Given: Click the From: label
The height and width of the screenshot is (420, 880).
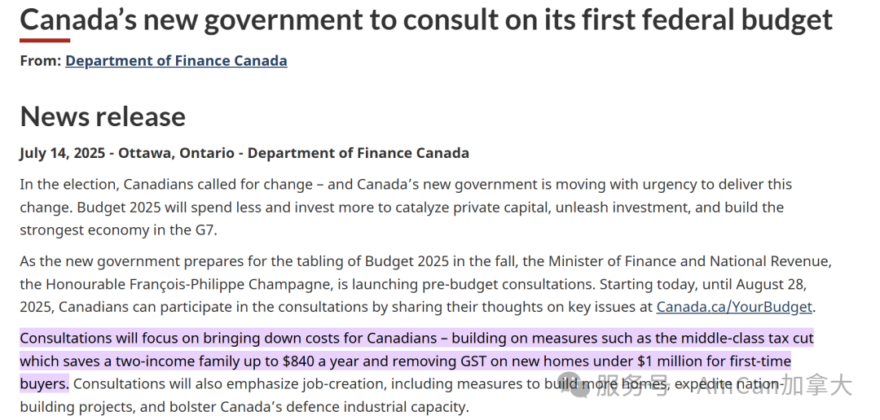Looking at the screenshot, I should (41, 60).
